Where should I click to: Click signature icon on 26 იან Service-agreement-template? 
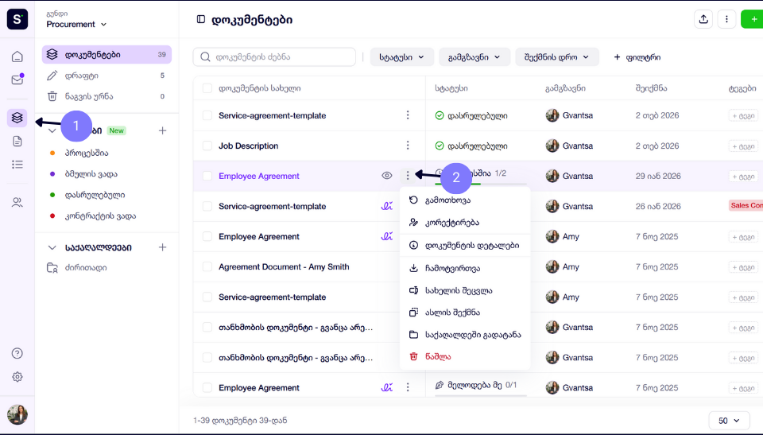click(387, 206)
